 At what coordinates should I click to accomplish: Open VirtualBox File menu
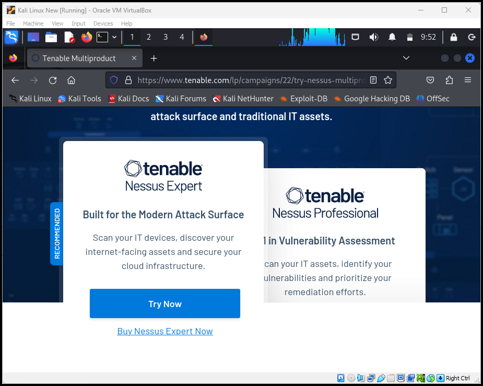[x=10, y=24]
